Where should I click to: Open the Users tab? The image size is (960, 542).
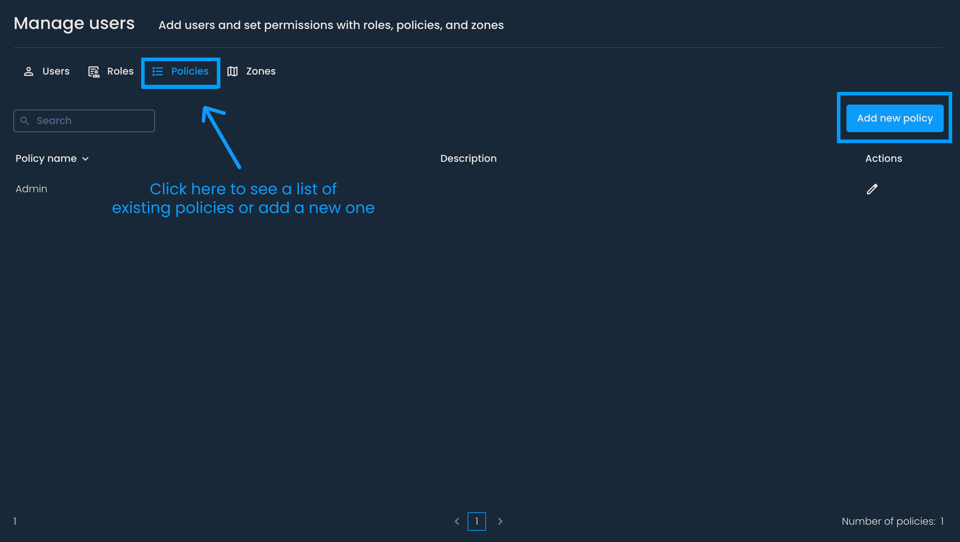pos(56,71)
